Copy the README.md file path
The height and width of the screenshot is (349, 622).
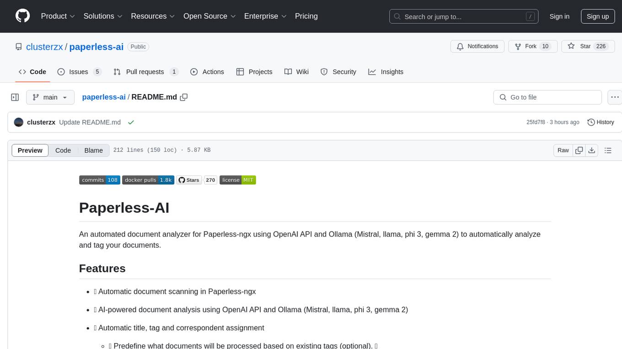[184, 97]
